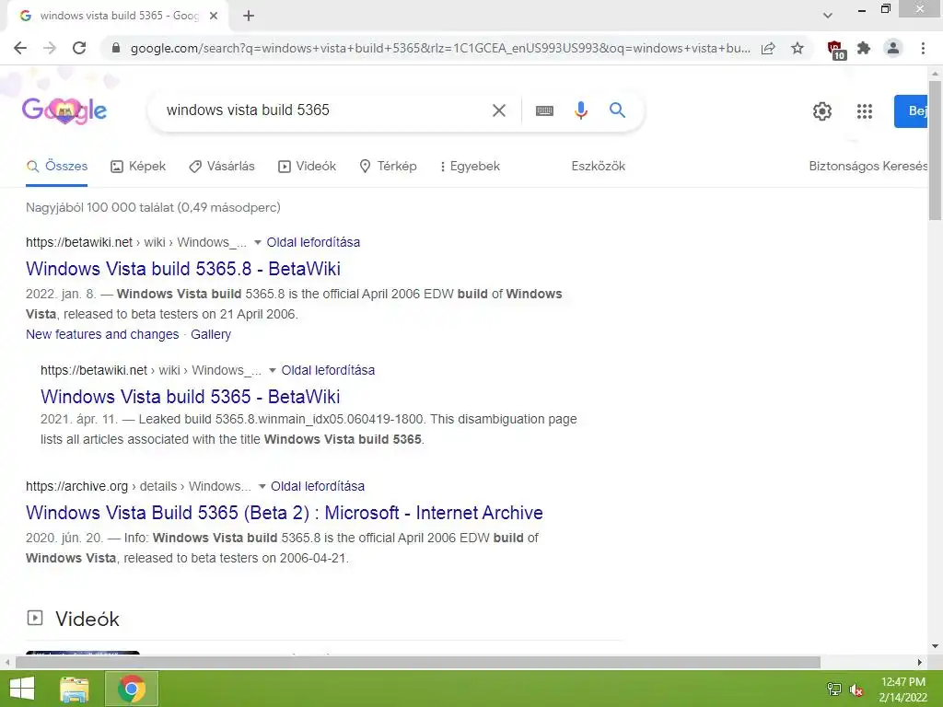This screenshot has width=943, height=707.
Task: Open File Explorer from taskbar
Action: point(75,689)
